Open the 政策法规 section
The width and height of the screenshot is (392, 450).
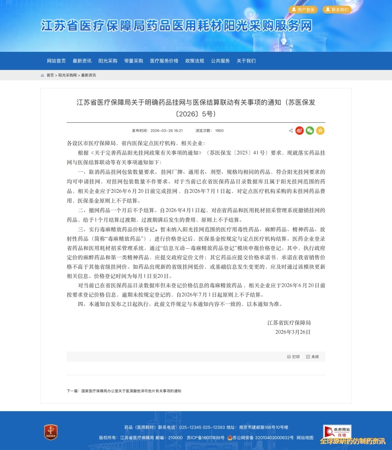pyautogui.click(x=195, y=61)
